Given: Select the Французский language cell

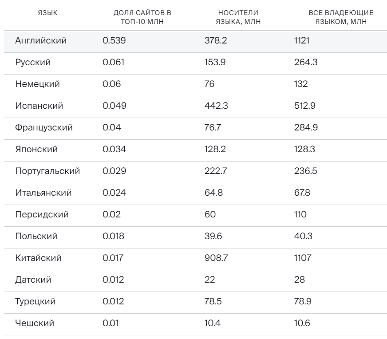Looking at the screenshot, I should pyautogui.click(x=43, y=128).
